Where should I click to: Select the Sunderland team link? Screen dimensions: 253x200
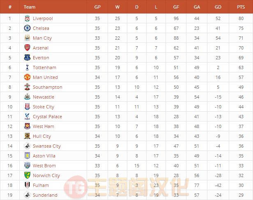pos(45,195)
